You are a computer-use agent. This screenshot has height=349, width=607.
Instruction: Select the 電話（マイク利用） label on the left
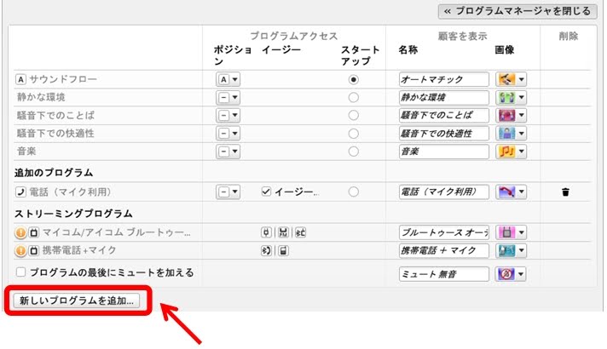71,192
